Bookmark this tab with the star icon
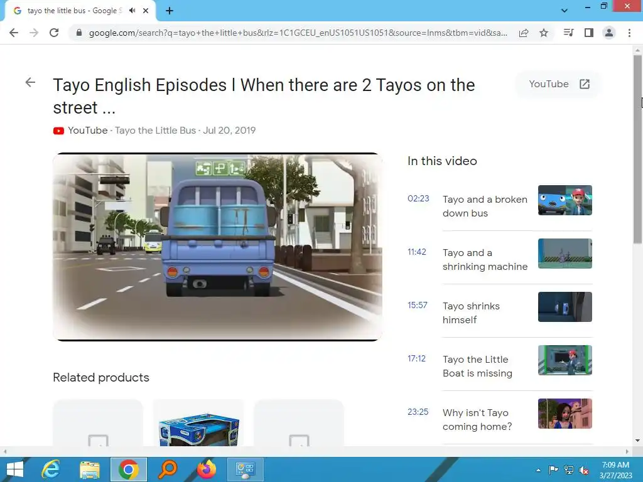 (x=544, y=33)
